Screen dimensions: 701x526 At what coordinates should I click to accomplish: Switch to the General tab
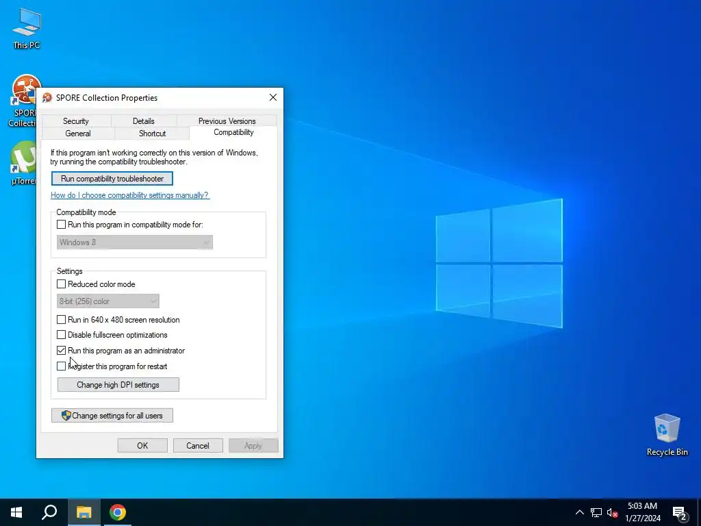[78, 134]
